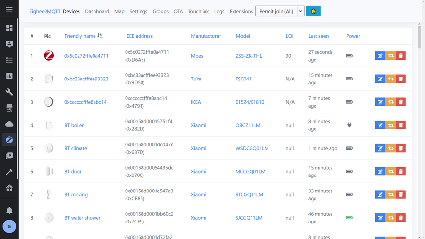This screenshot has width=425, height=239.
Task: Sort by Manufacturer column header
Action: tap(206, 36)
